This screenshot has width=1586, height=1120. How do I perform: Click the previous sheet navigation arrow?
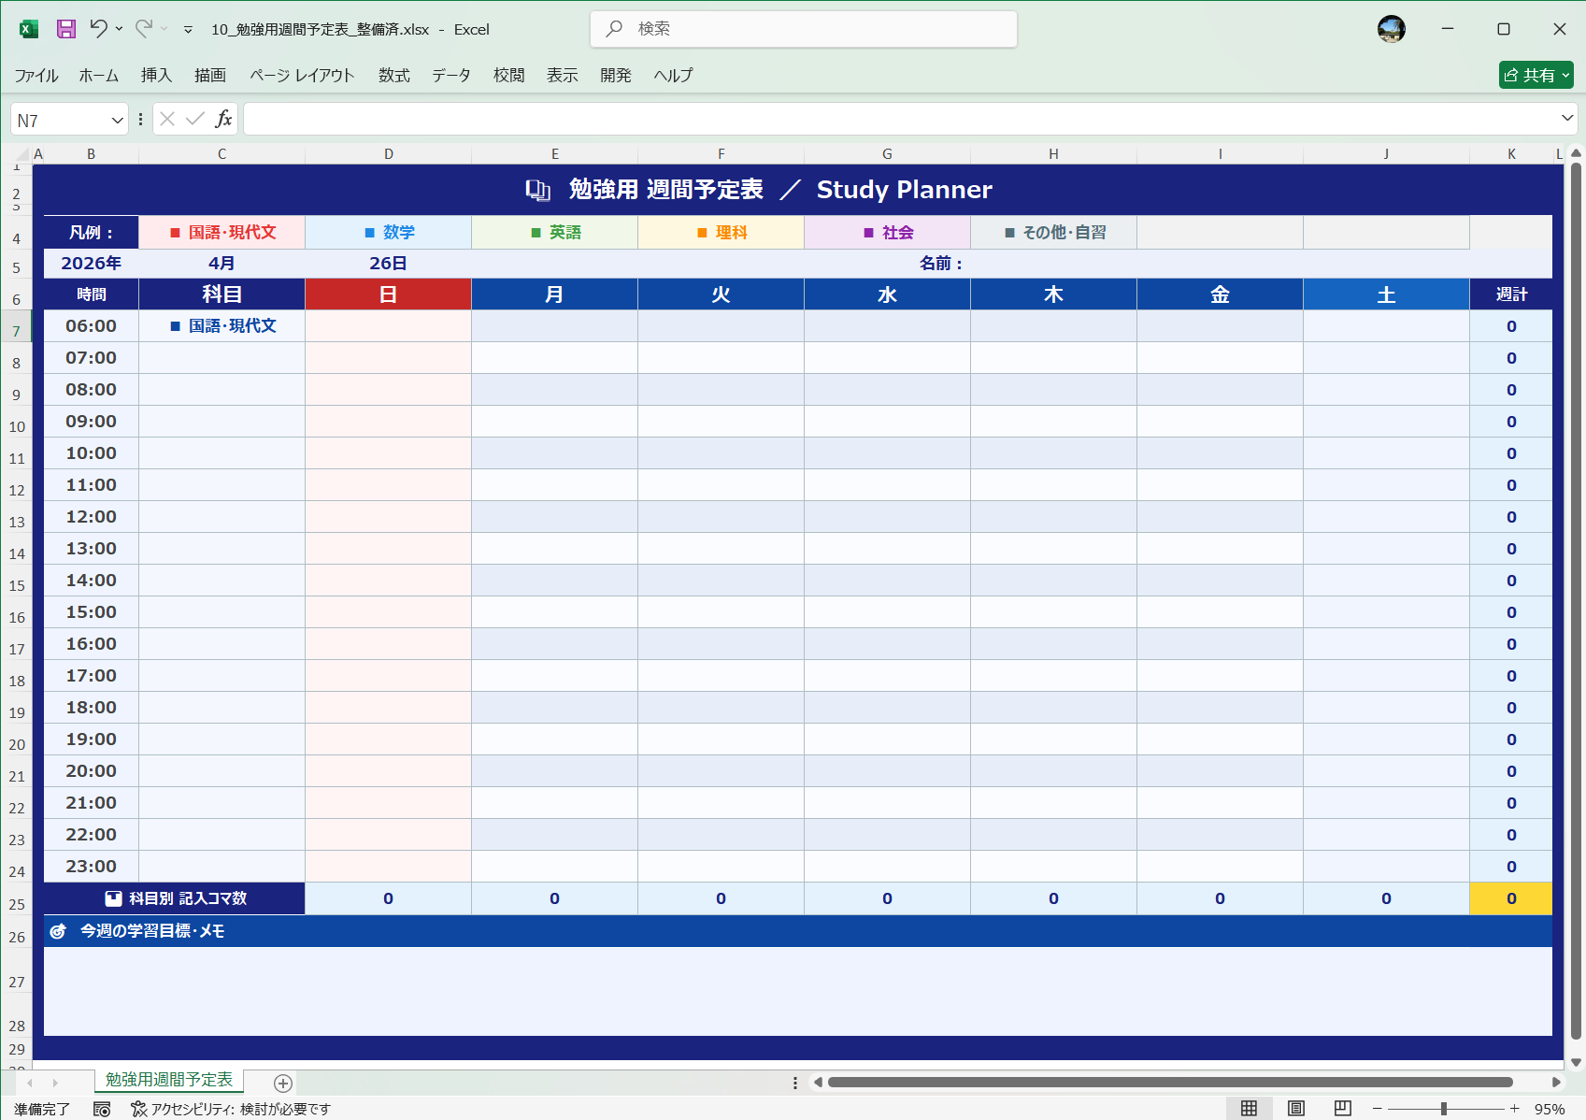30,1083
